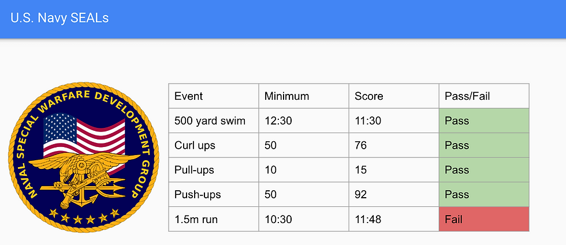Click the green Pass cell for 500 yard swim
The height and width of the screenshot is (245, 566).
[x=484, y=120]
